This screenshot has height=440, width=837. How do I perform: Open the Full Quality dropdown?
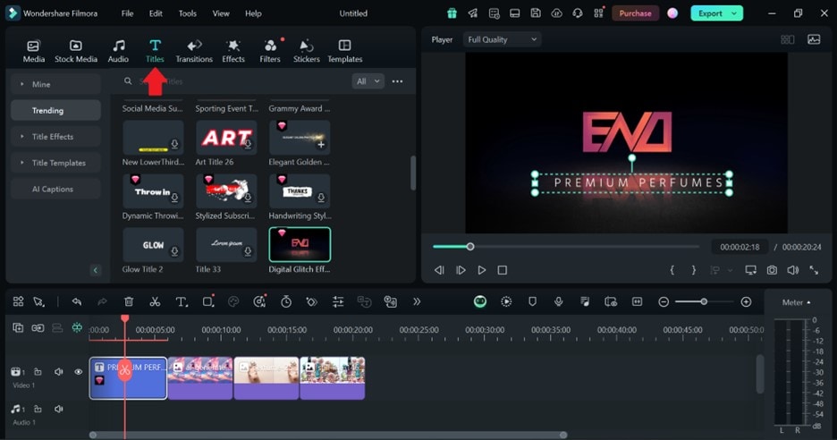point(502,39)
